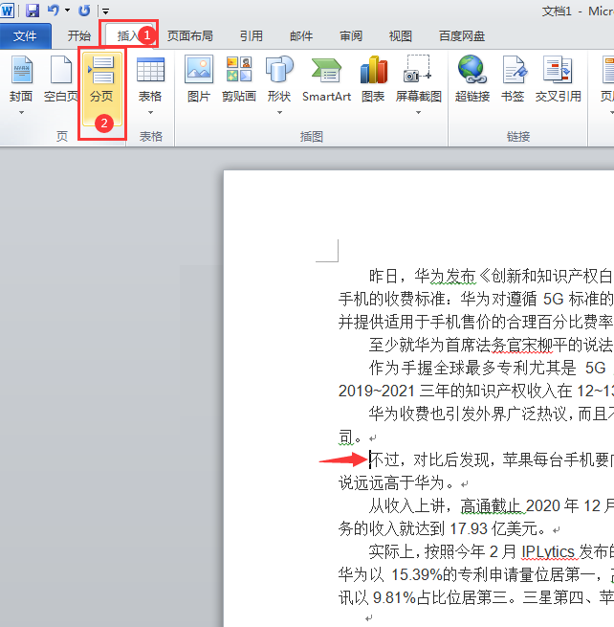614x627 pixels.
Task: Expand the 形状 dropdown arrow
Action: pyautogui.click(x=279, y=113)
